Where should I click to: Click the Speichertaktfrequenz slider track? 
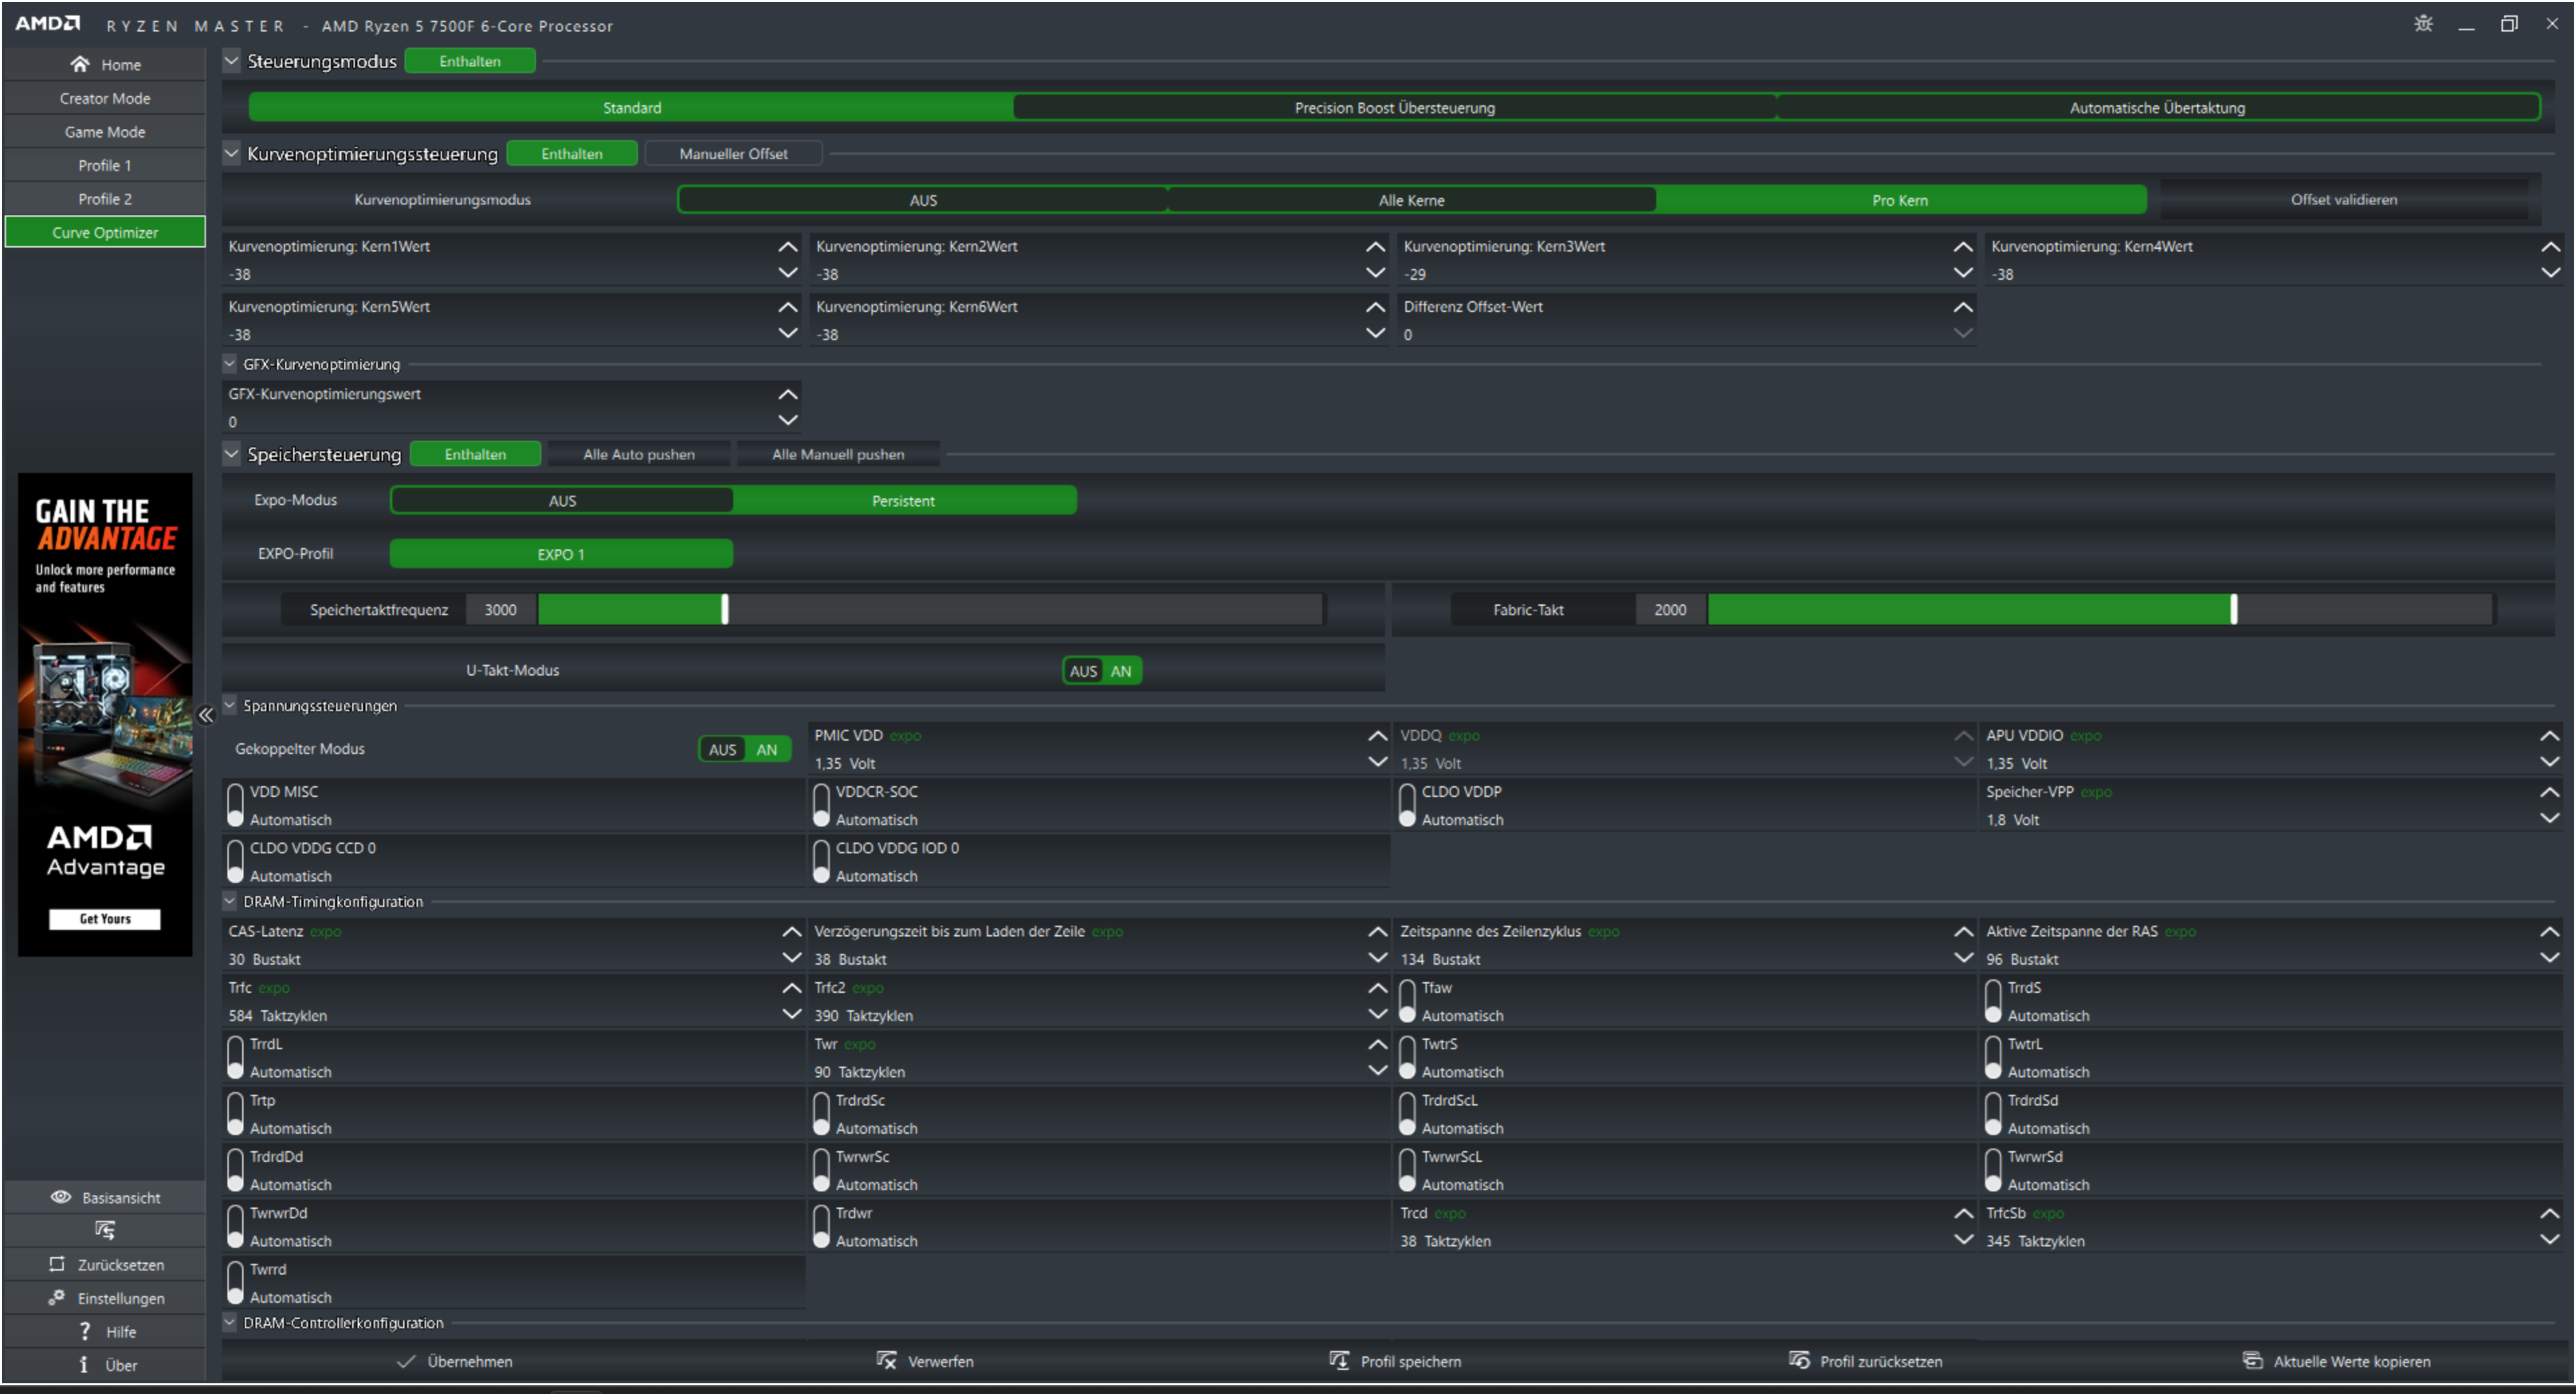930,609
